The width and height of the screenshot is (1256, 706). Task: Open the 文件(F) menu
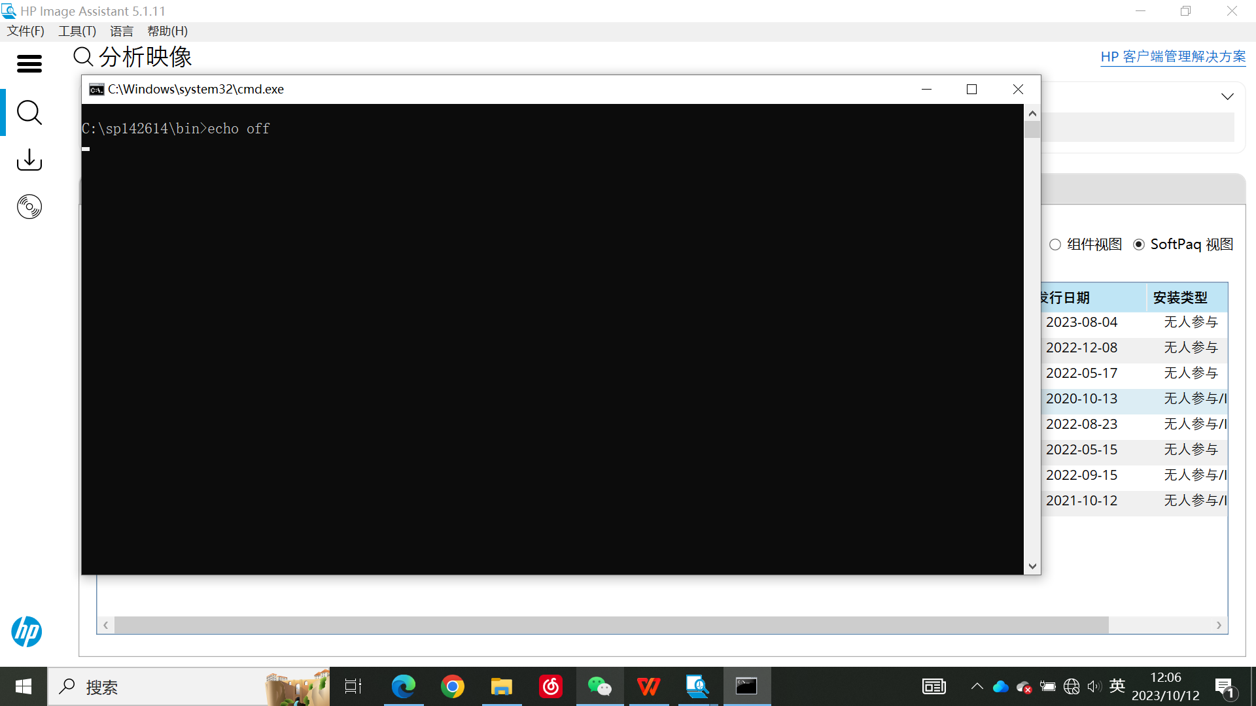coord(26,31)
